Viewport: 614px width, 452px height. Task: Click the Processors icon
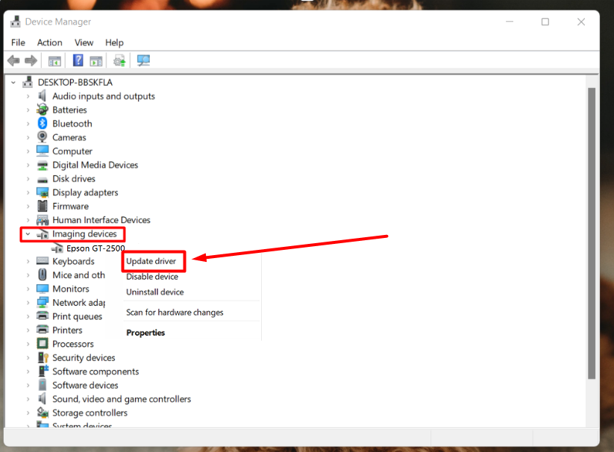point(43,344)
